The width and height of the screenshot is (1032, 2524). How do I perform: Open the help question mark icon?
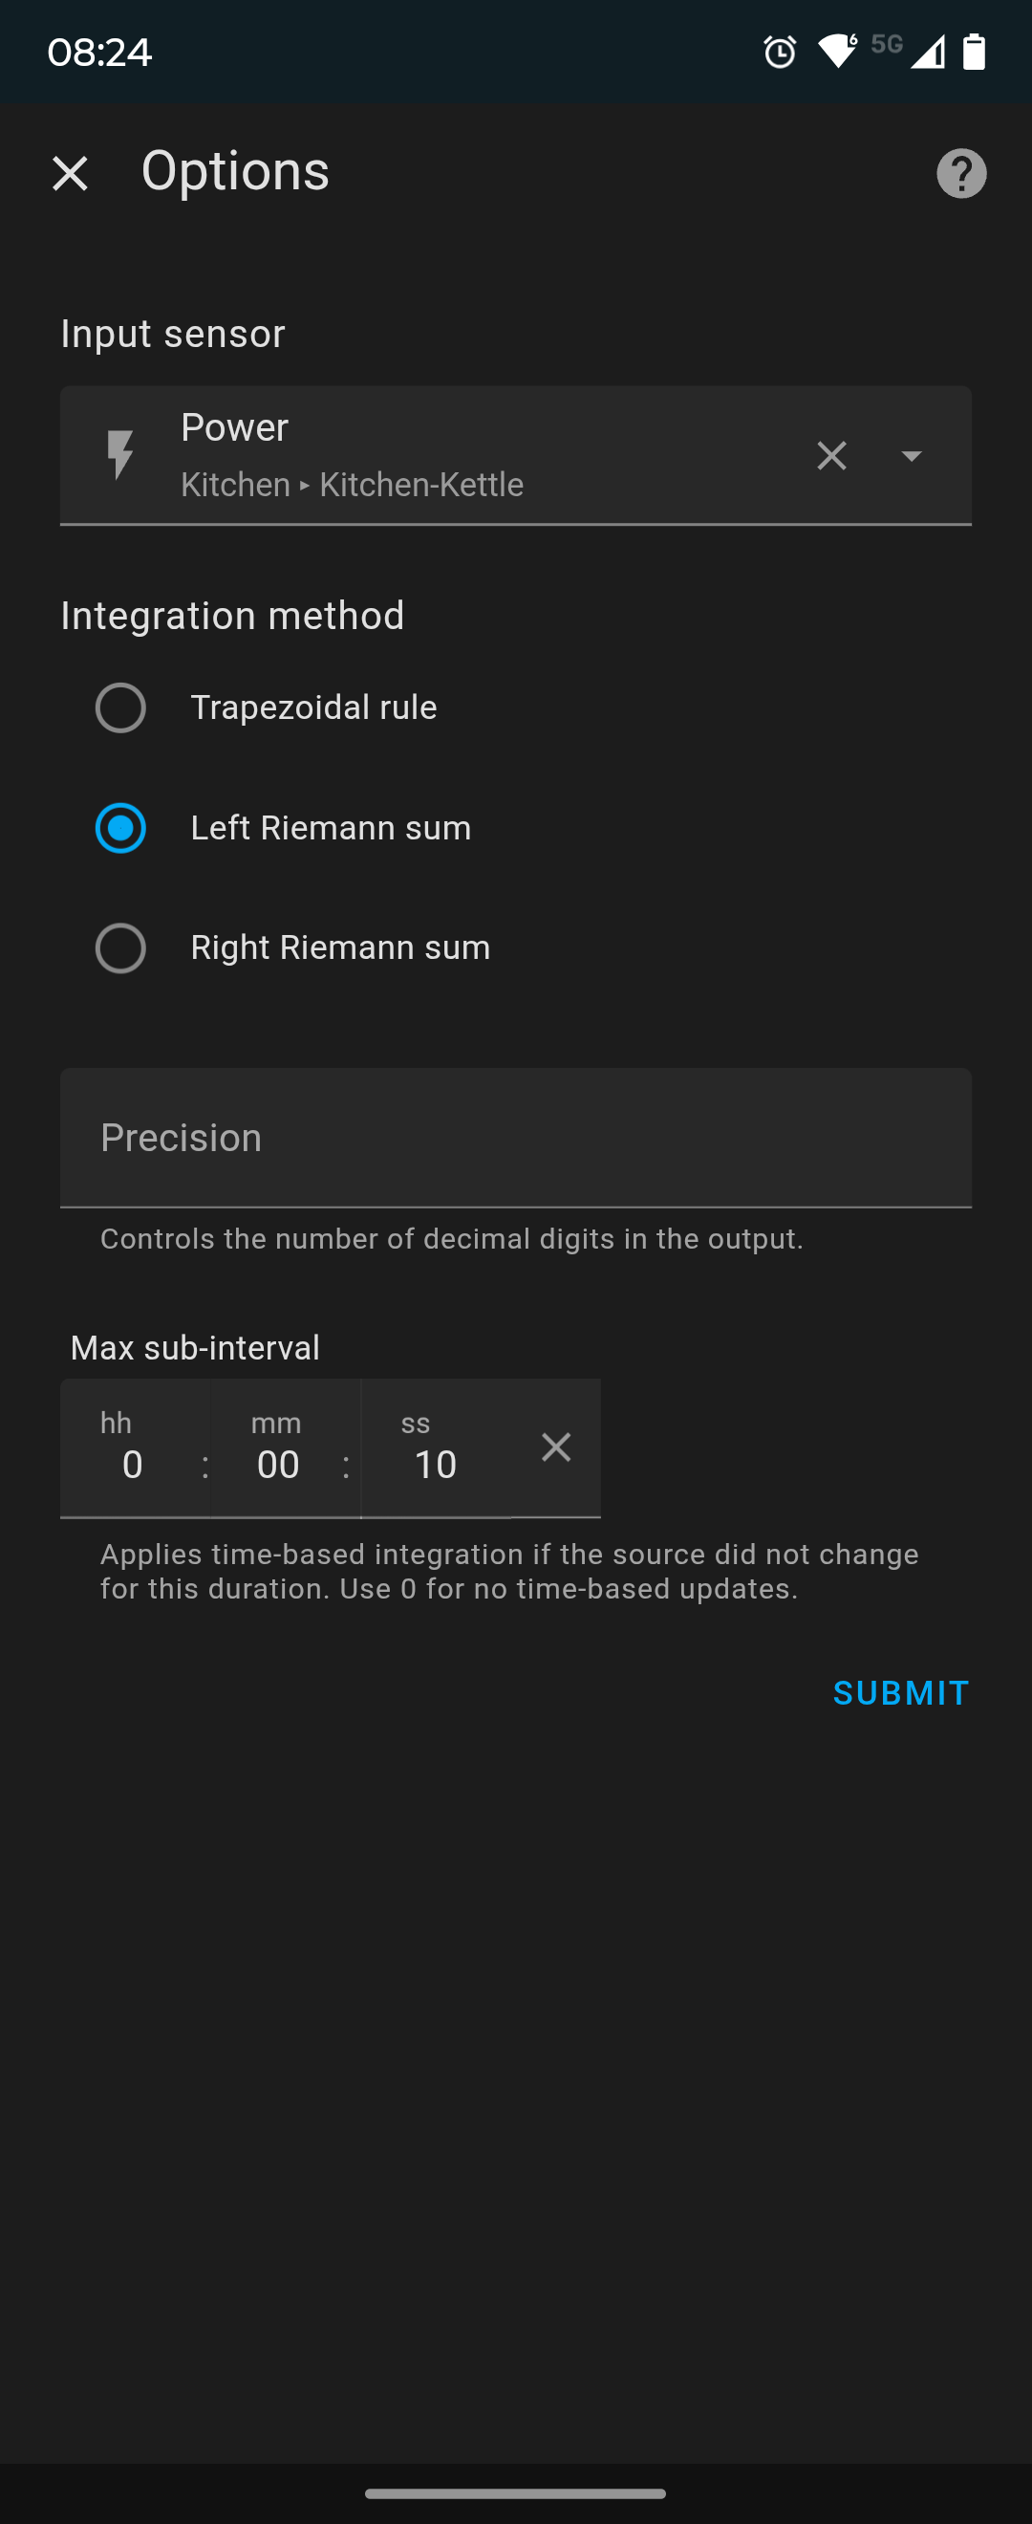pyautogui.click(x=960, y=173)
